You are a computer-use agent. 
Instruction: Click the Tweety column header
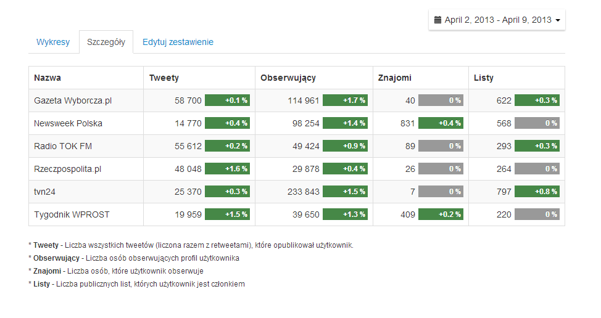coord(164,78)
